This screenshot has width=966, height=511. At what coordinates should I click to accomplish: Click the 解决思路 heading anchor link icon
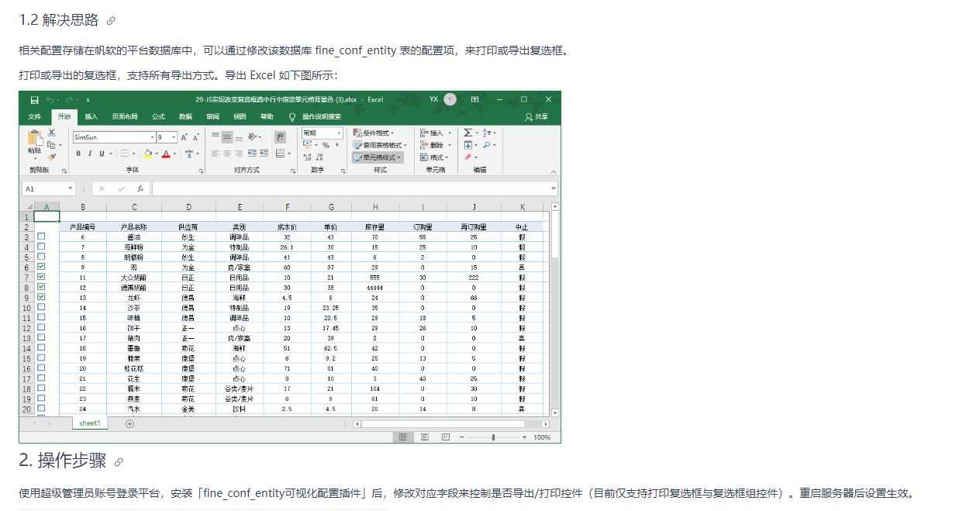click(111, 21)
